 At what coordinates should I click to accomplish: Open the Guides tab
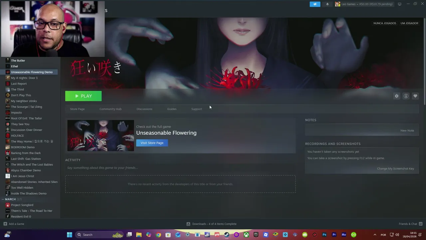tap(172, 109)
